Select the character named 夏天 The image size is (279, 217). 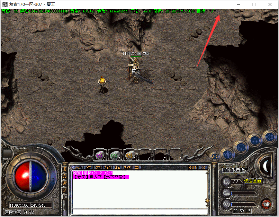136,71
